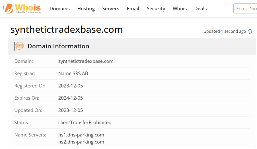Open the Email menu

tap(133, 9)
